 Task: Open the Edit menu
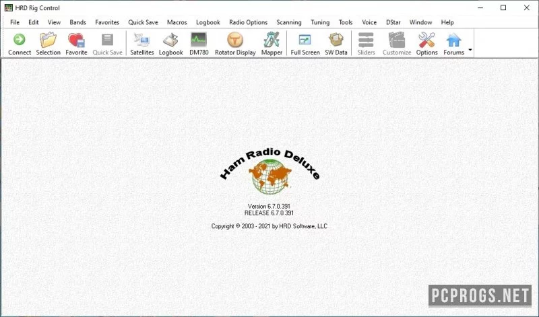[x=33, y=22]
